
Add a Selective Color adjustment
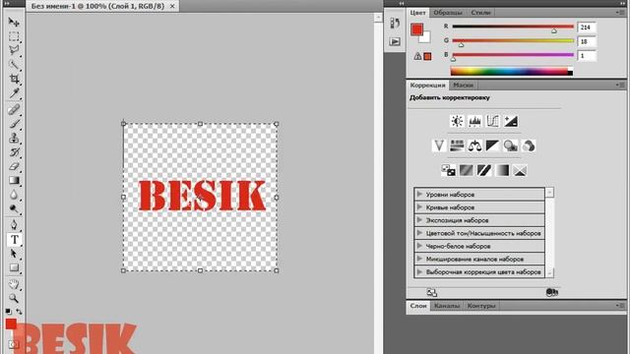point(520,170)
